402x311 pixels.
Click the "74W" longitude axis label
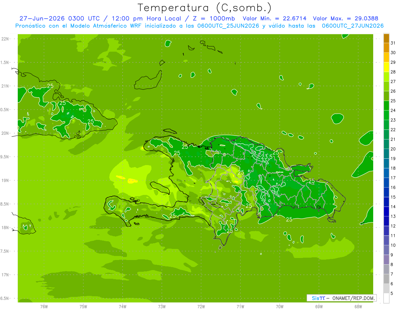point(123,307)
